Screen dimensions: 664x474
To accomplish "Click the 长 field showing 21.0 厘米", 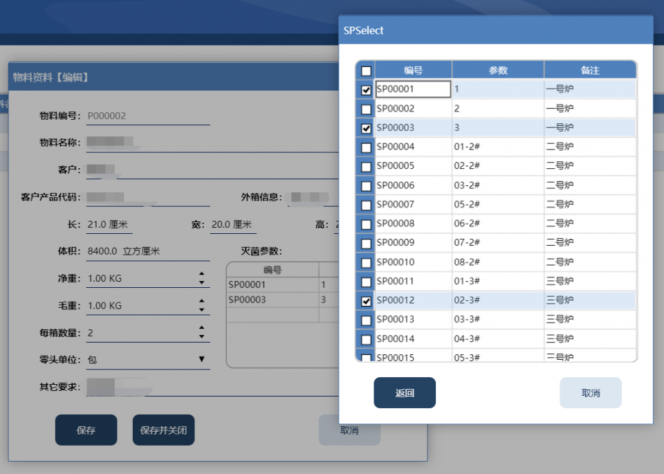I will tap(109, 224).
